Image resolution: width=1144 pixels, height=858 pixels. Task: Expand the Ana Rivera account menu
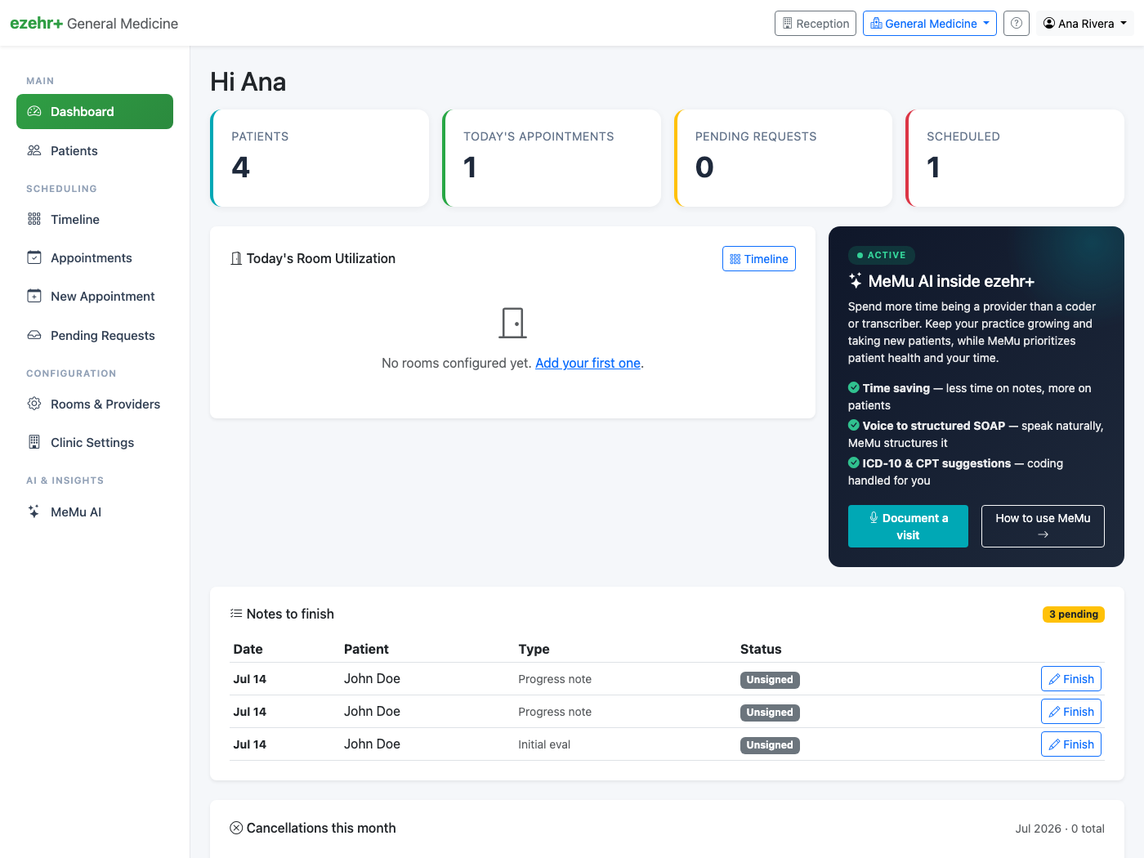[x=1085, y=23]
